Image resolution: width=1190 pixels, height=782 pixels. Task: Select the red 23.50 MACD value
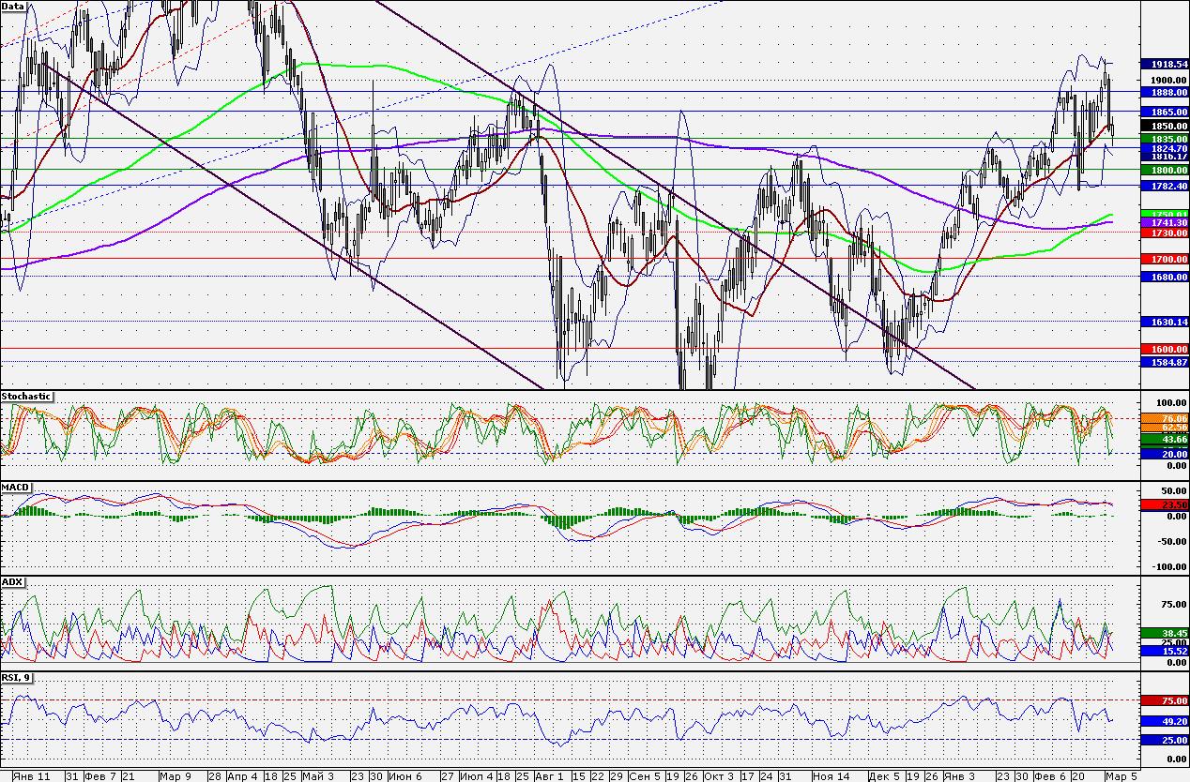1164,504
